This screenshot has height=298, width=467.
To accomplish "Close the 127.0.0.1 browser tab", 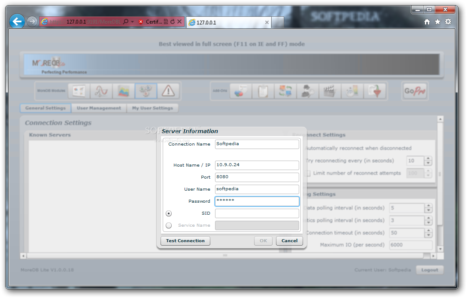I will coord(267,22).
